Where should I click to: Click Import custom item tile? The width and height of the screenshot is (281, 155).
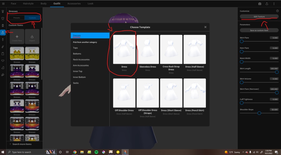click(x=32, y=37)
